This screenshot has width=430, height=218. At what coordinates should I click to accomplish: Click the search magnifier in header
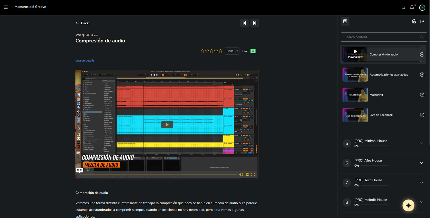coord(403,7)
